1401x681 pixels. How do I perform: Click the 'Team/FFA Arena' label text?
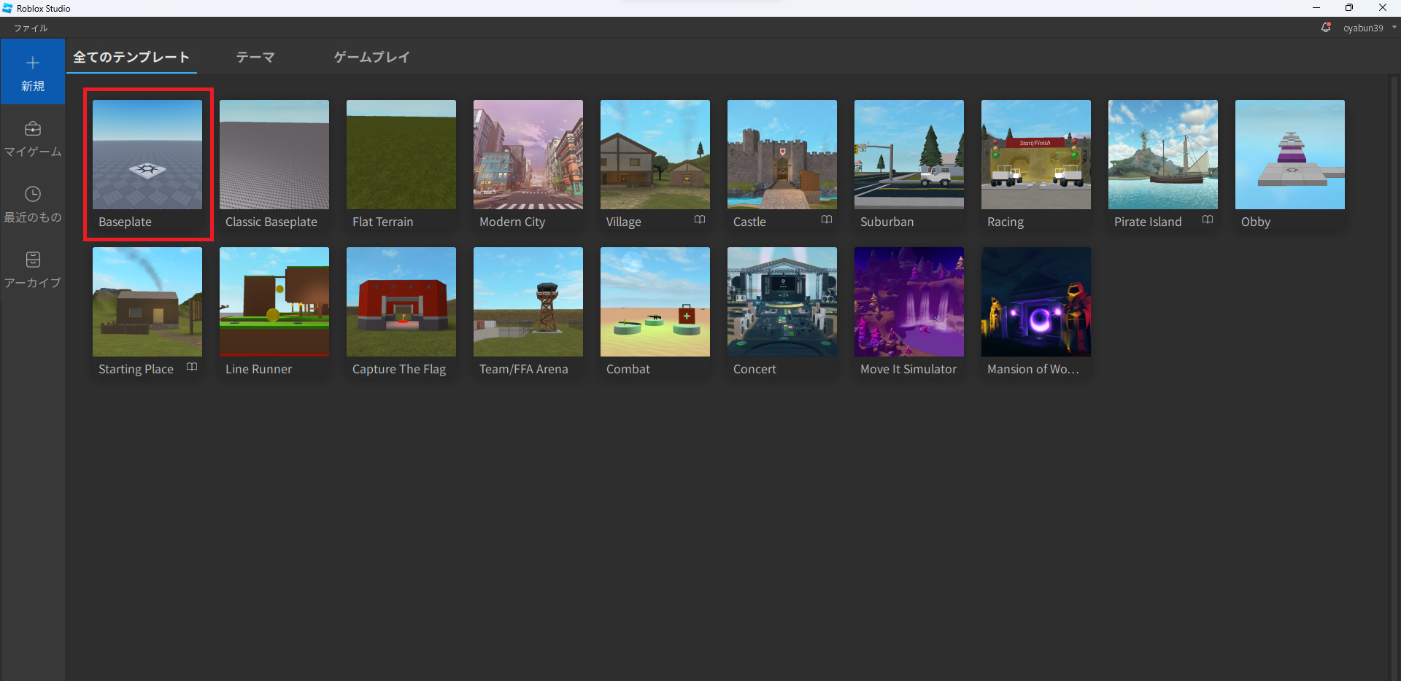524,369
